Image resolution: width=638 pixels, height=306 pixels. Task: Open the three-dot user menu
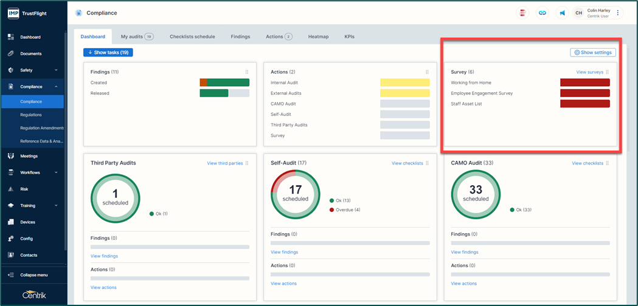click(x=618, y=13)
